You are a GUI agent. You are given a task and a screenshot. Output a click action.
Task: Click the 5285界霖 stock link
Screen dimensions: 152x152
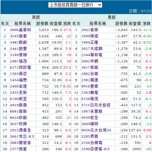pyautogui.click(x=90, y=136)
